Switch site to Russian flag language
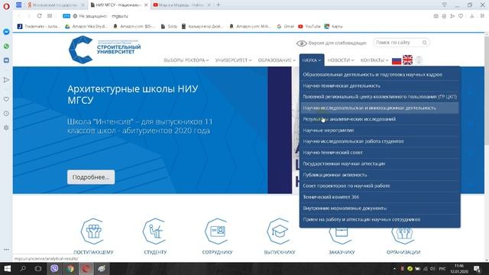This screenshot has width=489, height=275. (397, 60)
